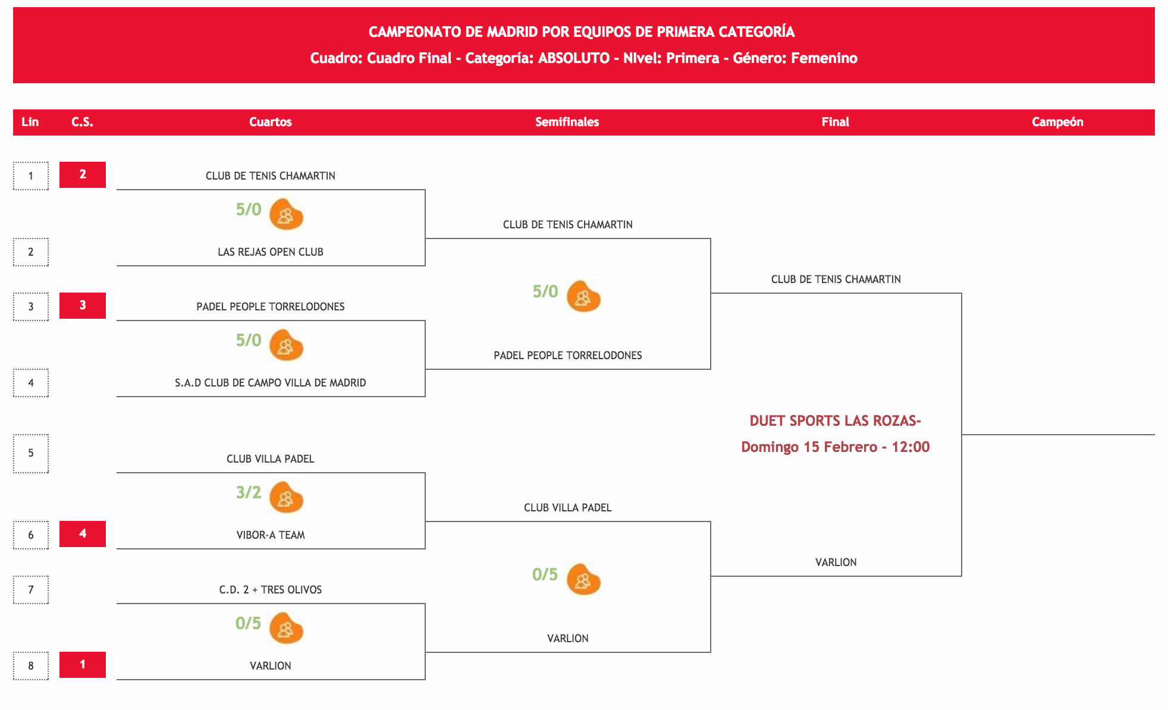Click final date Domingo 15 Febrero
Image resolution: width=1168 pixels, height=710 pixels.
[x=835, y=447]
